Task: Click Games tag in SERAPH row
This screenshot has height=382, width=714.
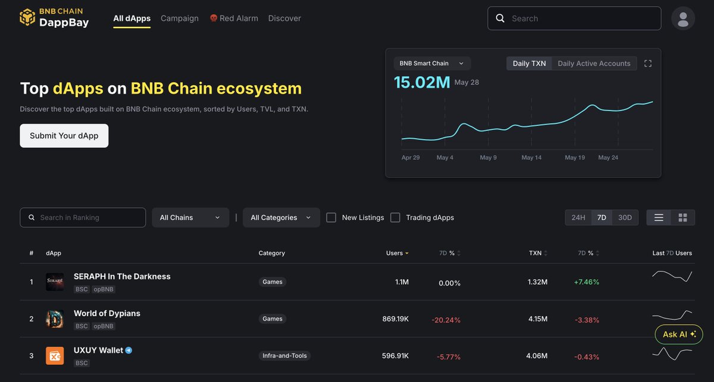Action: 273,282
